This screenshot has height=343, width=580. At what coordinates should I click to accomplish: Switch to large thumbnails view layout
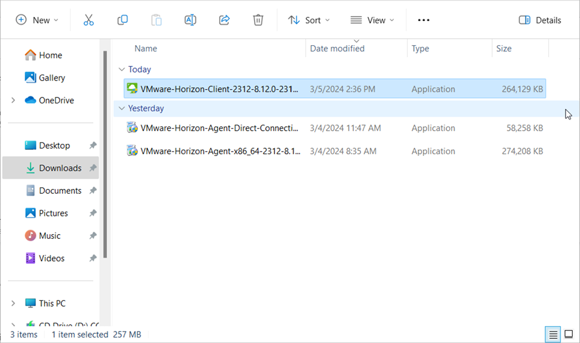coord(568,335)
